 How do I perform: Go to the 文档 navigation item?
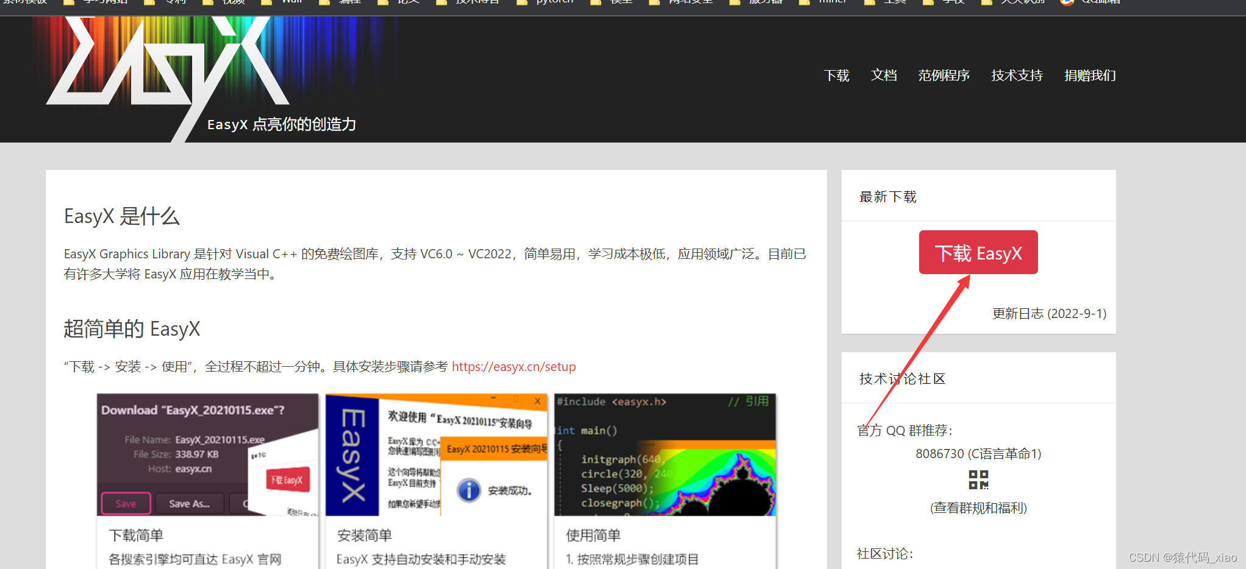[884, 76]
